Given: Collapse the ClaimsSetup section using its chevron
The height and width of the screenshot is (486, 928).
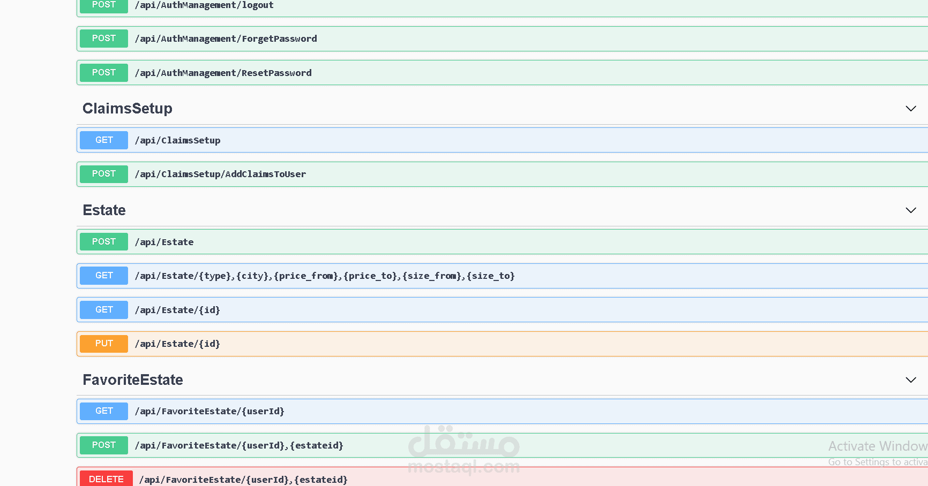Looking at the screenshot, I should pyautogui.click(x=911, y=109).
